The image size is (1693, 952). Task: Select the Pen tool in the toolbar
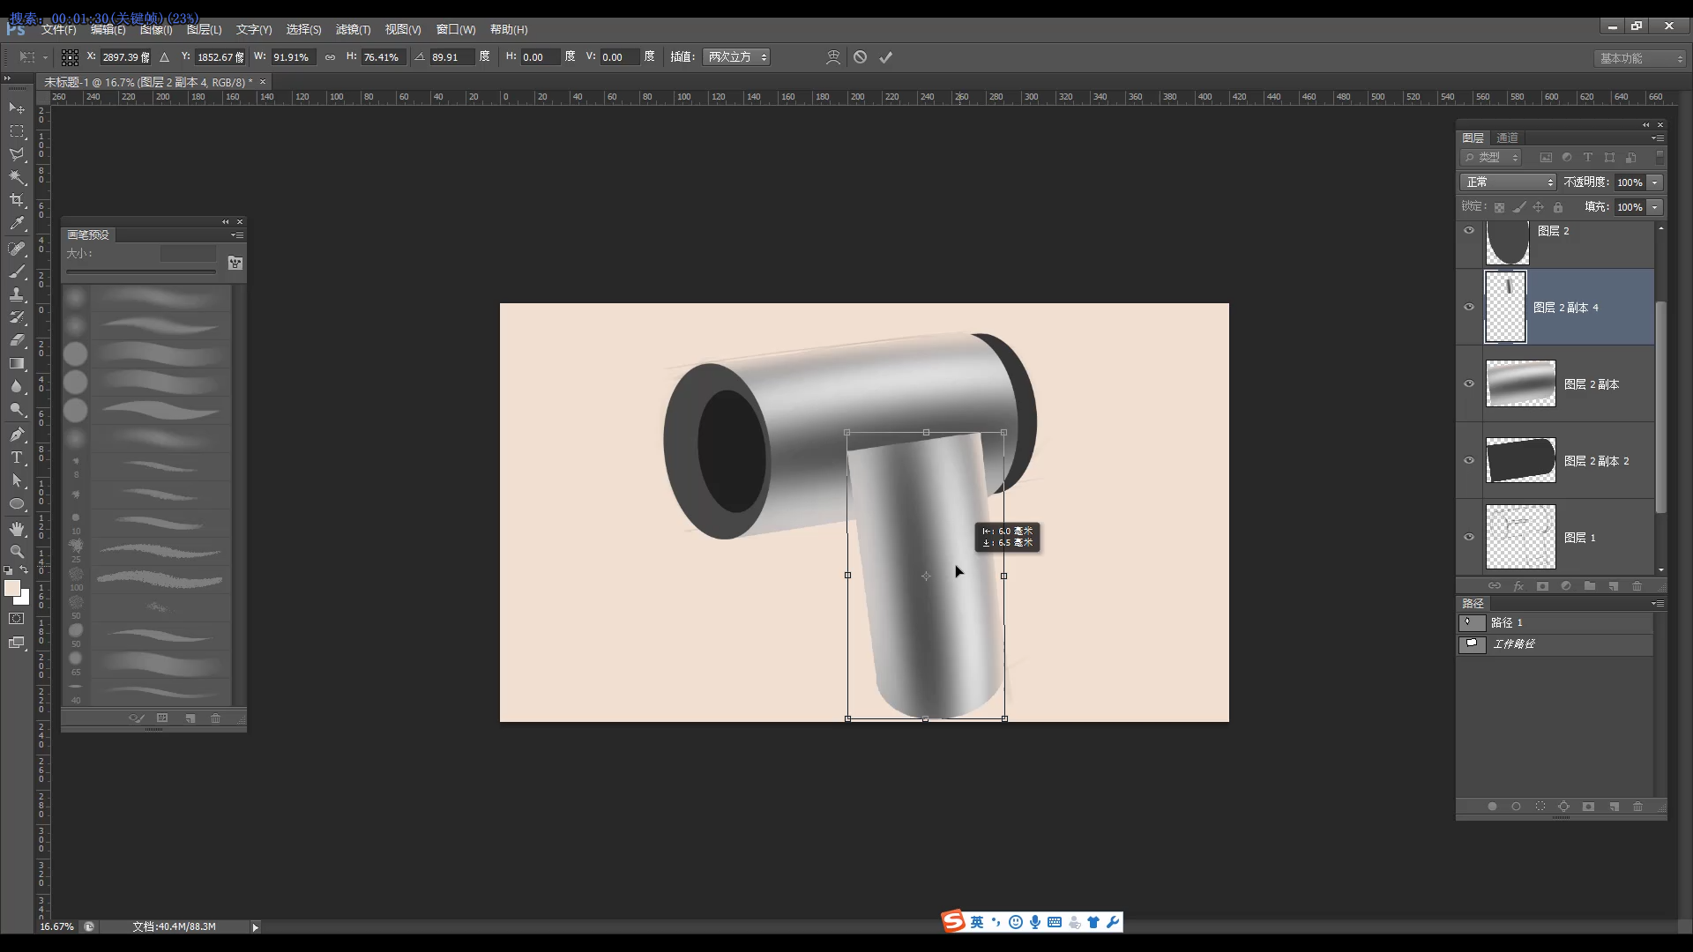[16, 434]
